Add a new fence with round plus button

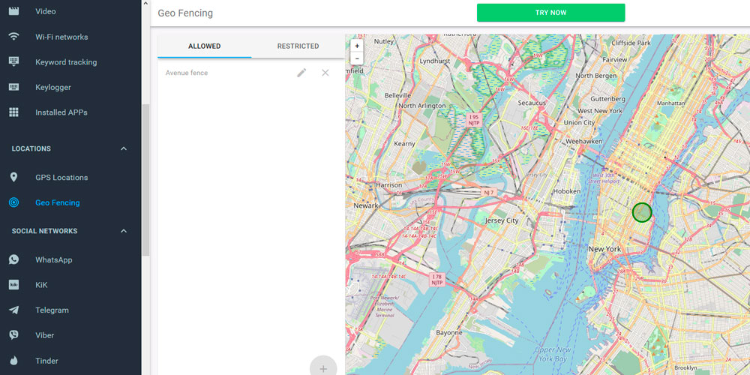pyautogui.click(x=323, y=367)
